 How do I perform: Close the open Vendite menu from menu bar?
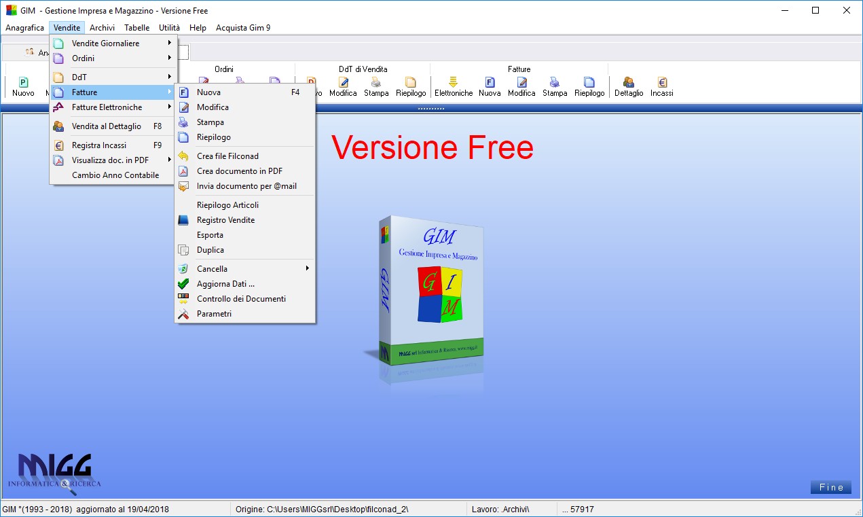click(67, 28)
